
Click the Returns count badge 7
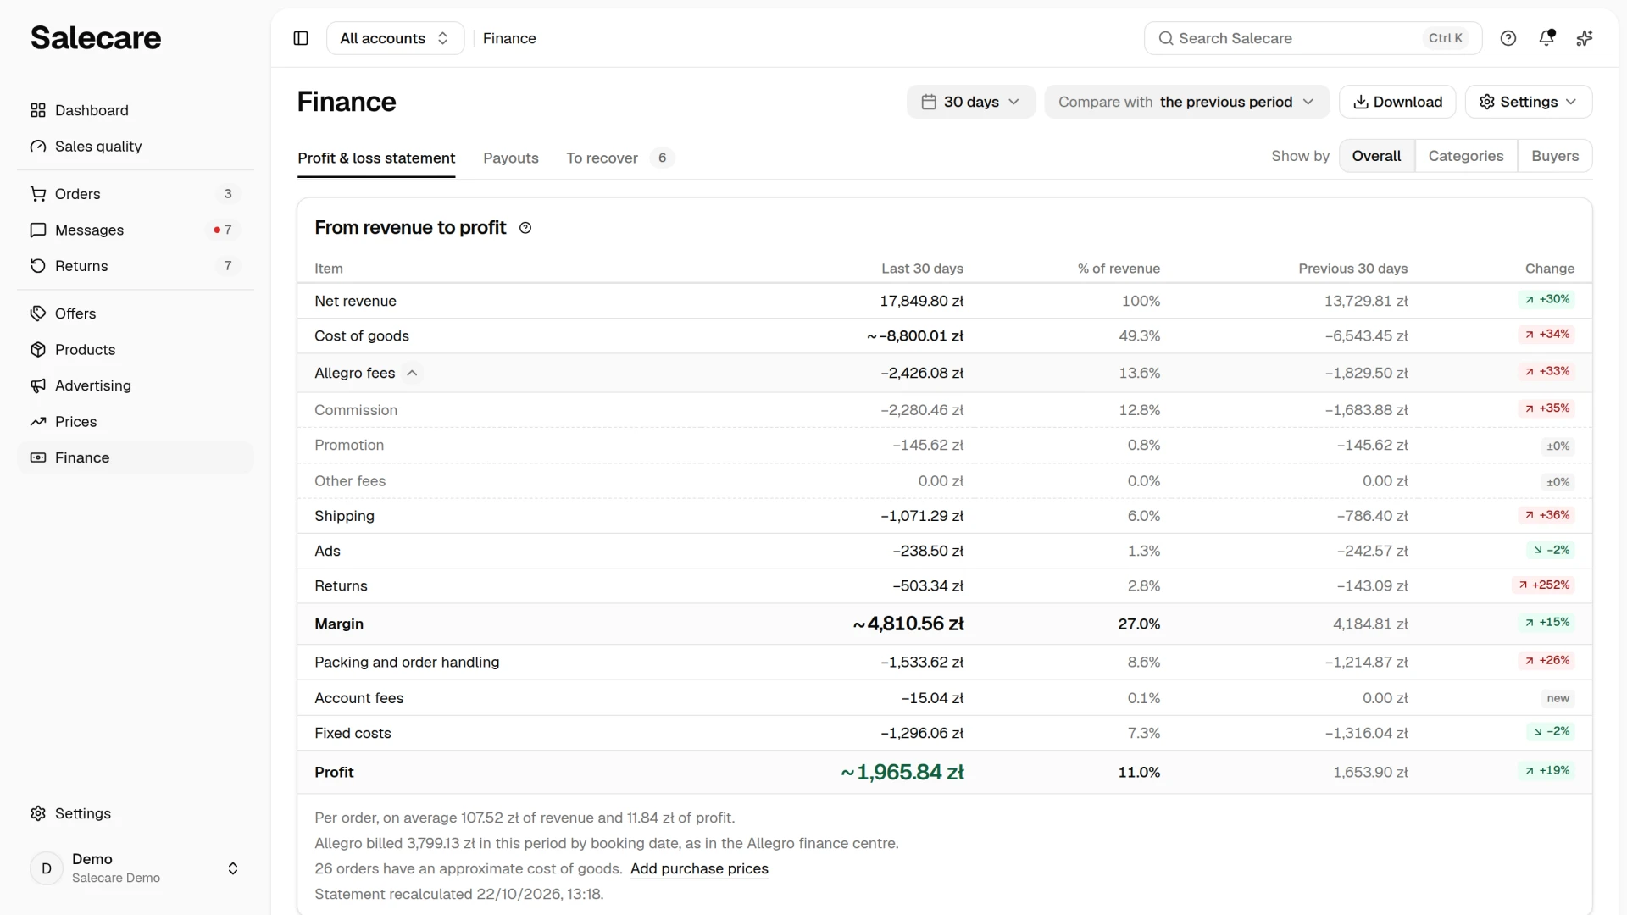pyautogui.click(x=228, y=266)
